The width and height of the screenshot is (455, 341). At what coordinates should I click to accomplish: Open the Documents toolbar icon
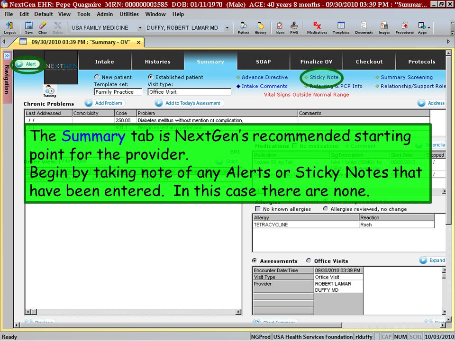364,28
